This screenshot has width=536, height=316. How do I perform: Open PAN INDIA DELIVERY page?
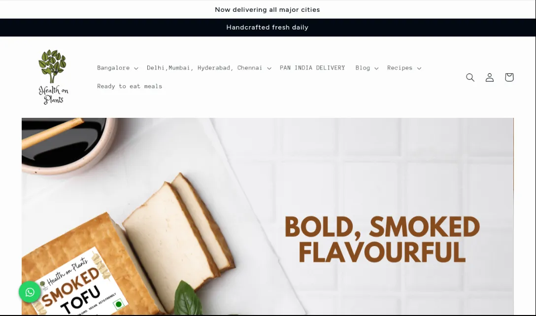pos(312,68)
